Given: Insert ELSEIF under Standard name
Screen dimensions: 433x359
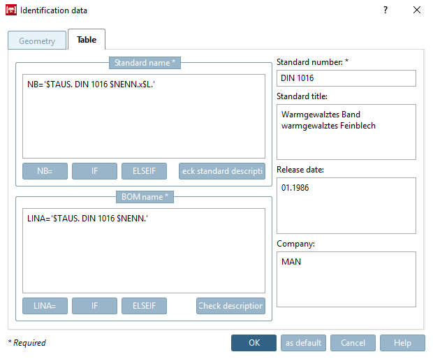Looking at the screenshot, I should coord(144,171).
